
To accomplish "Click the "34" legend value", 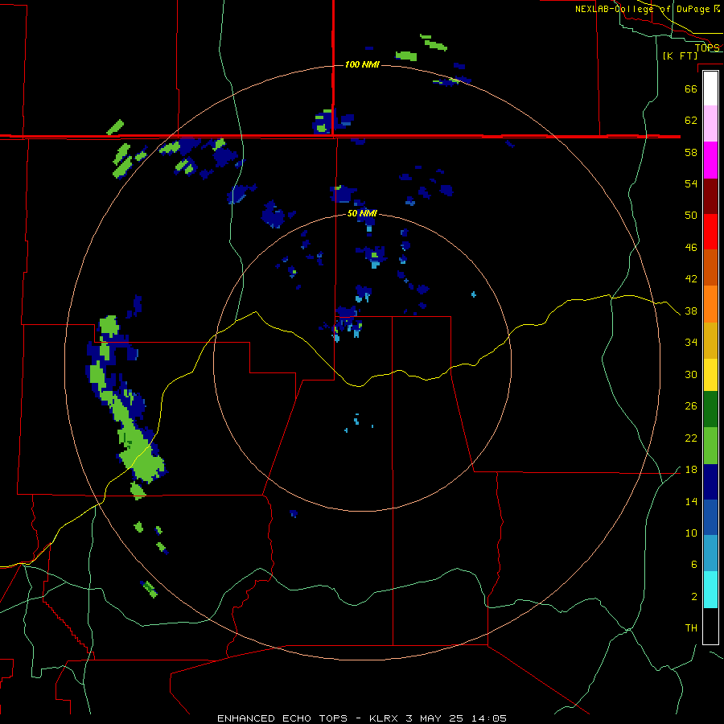I will click(691, 343).
